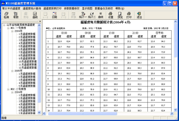Collapse the 2004年 node under 一号库房

click(12, 31)
